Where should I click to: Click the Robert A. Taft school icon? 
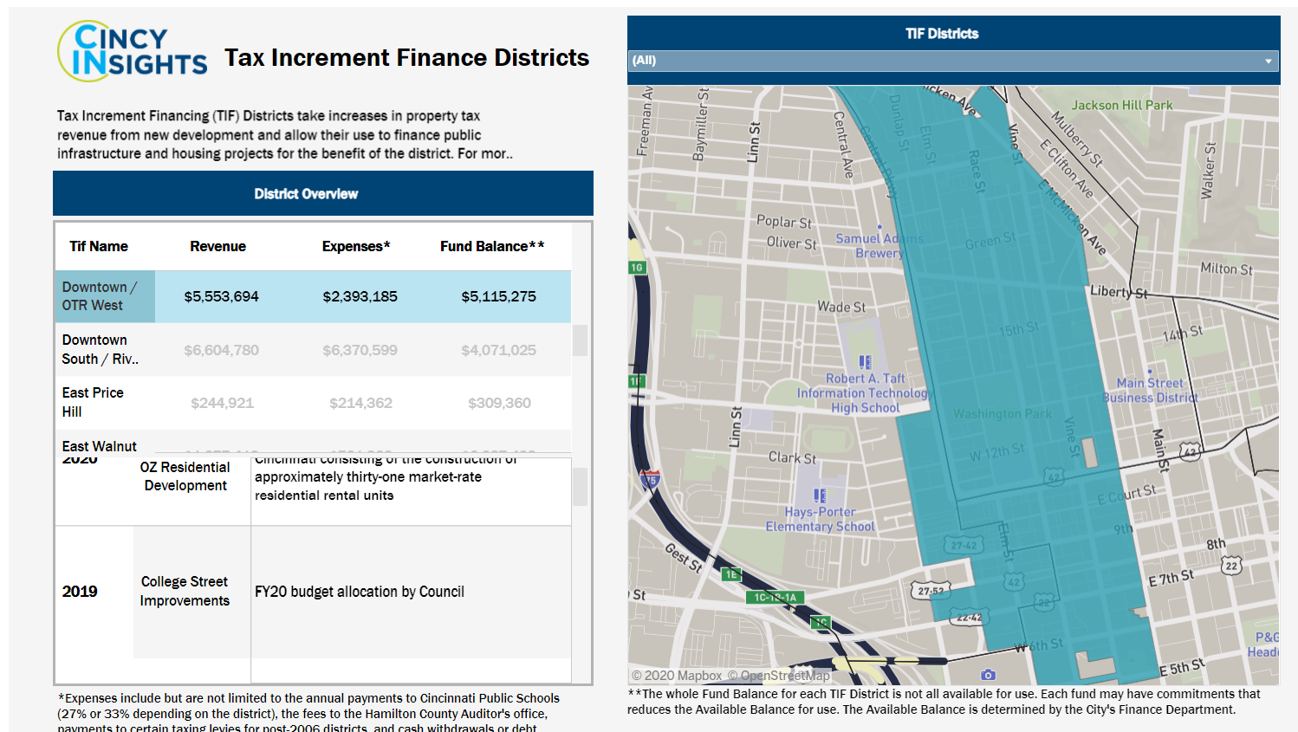point(865,362)
